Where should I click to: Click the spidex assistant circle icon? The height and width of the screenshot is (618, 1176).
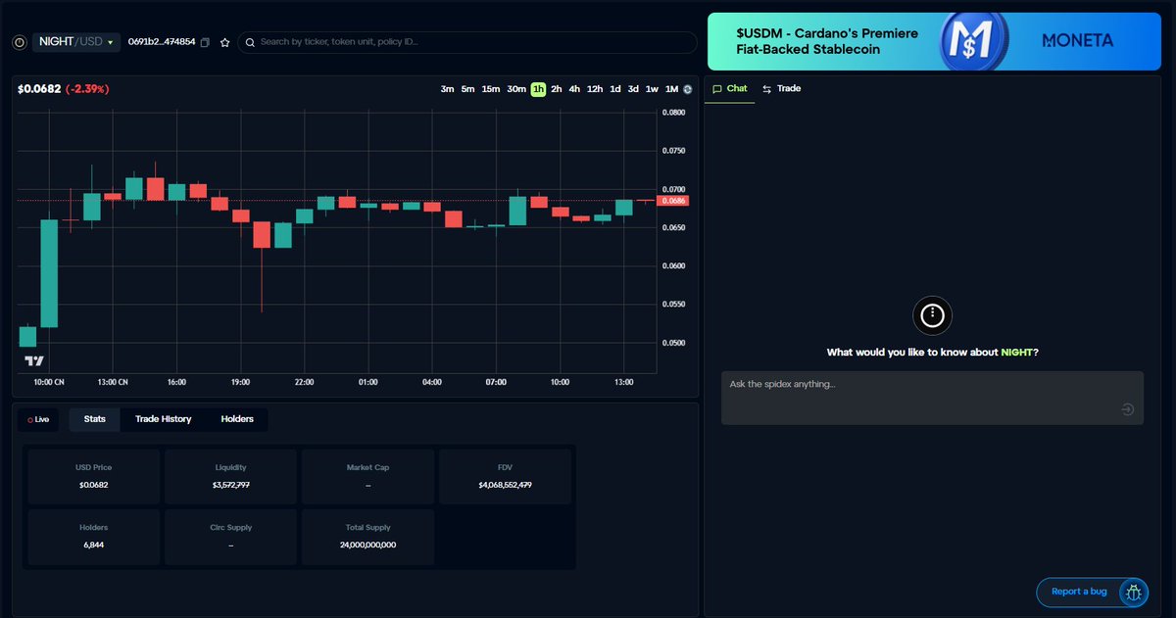pyautogui.click(x=933, y=315)
